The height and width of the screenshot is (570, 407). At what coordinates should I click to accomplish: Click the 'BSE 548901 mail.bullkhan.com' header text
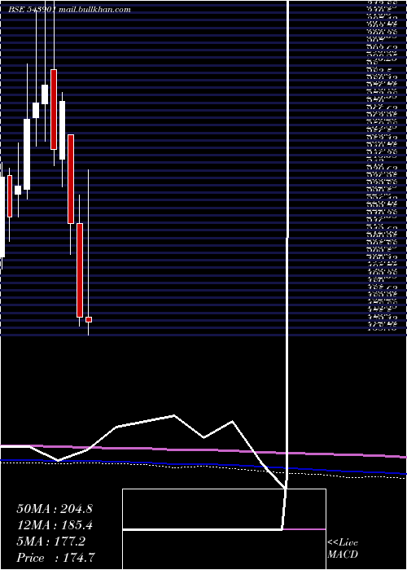69,10
